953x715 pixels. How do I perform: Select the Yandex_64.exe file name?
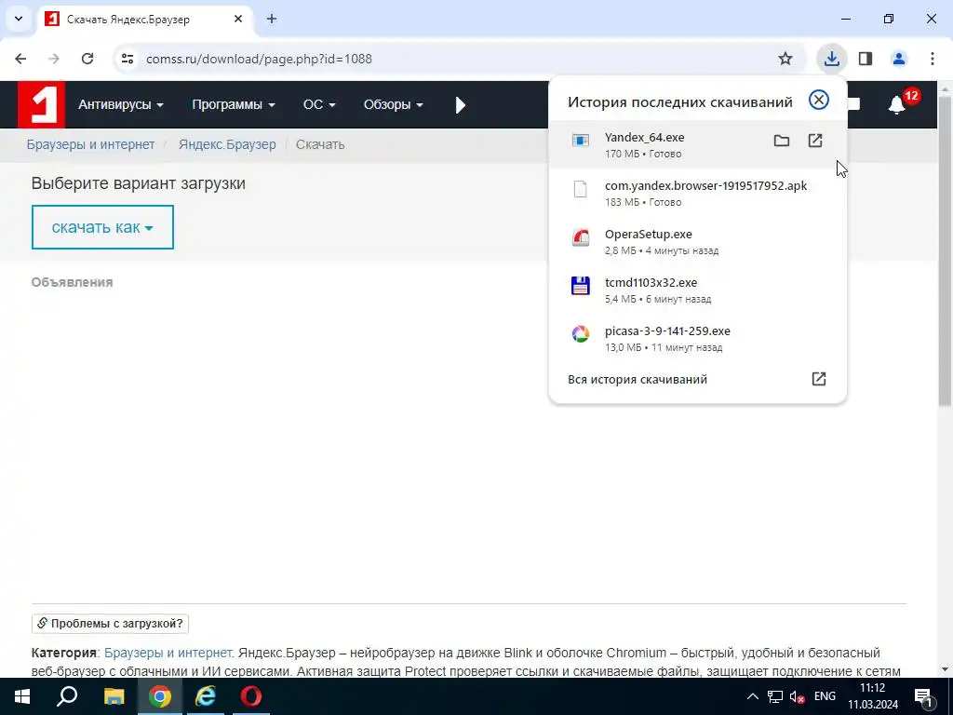(x=644, y=138)
